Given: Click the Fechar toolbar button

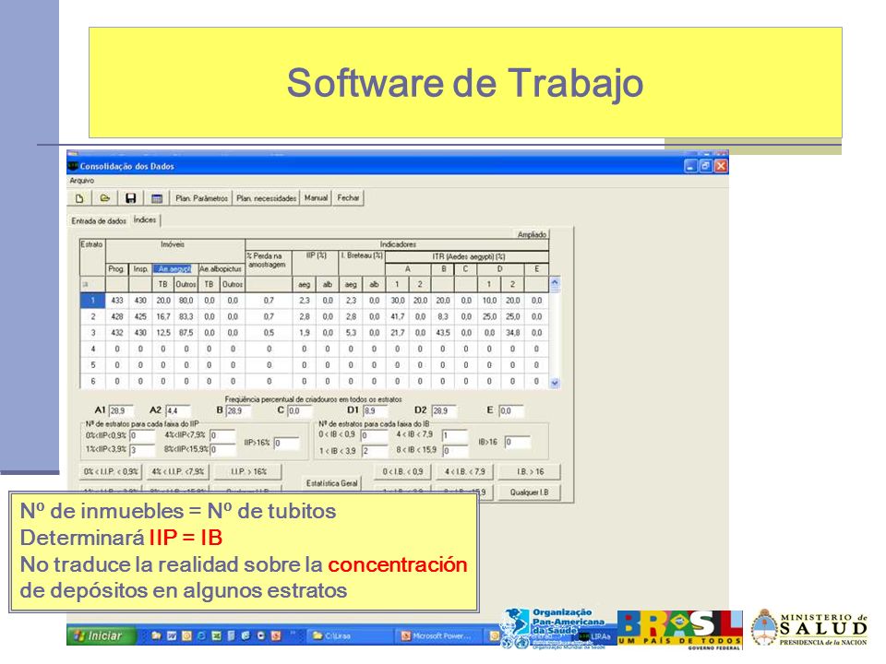Looking at the screenshot, I should click(348, 198).
